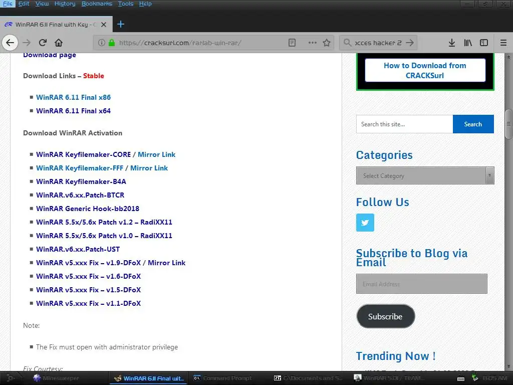Click the blue Search button
Image resolution: width=513 pixels, height=385 pixels.
pos(473,124)
